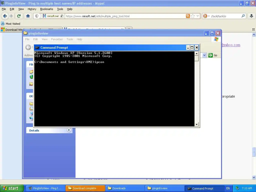256x192 pixels.
Task: Click Command Prompt title bar icon
Action: [x=37, y=47]
